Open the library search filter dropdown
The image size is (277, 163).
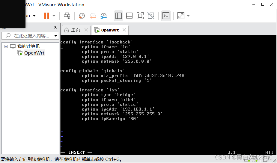pyautogui.click(x=56, y=36)
